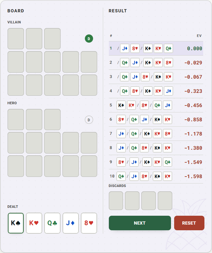The image size is (212, 253).
Task: Click first empty slot in Villain top row
Action: tap(16, 39)
